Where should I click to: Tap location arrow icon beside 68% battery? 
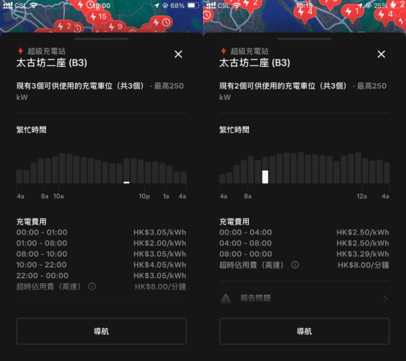pos(157,5)
